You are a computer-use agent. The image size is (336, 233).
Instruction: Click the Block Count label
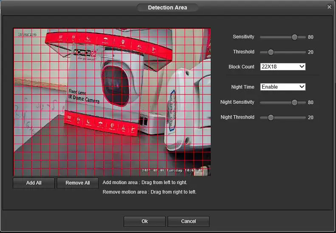[241, 67]
